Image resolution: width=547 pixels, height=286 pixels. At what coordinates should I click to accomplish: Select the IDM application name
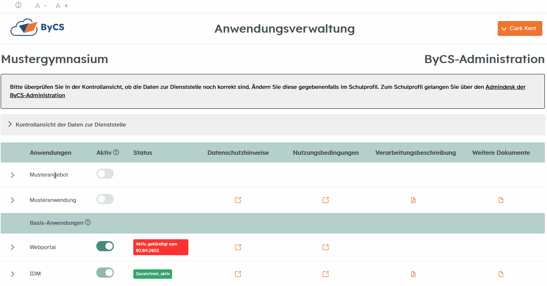[x=35, y=274]
